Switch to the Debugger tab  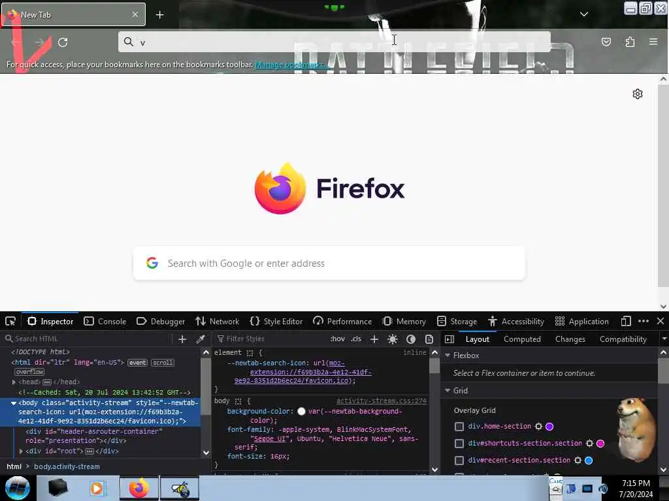point(161,321)
